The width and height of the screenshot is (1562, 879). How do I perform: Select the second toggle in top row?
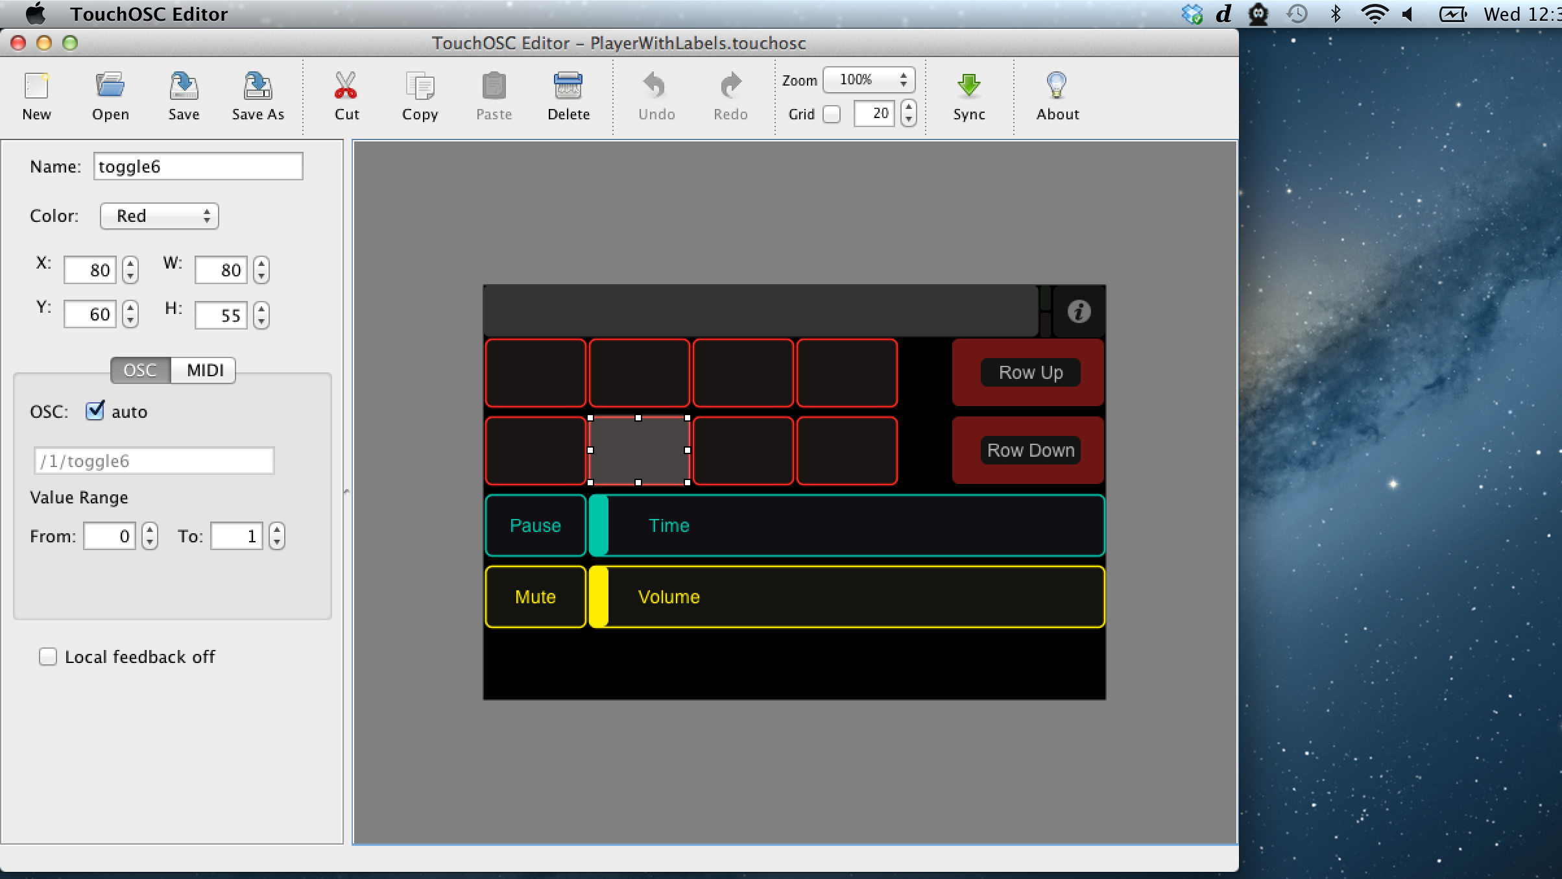pos(640,373)
